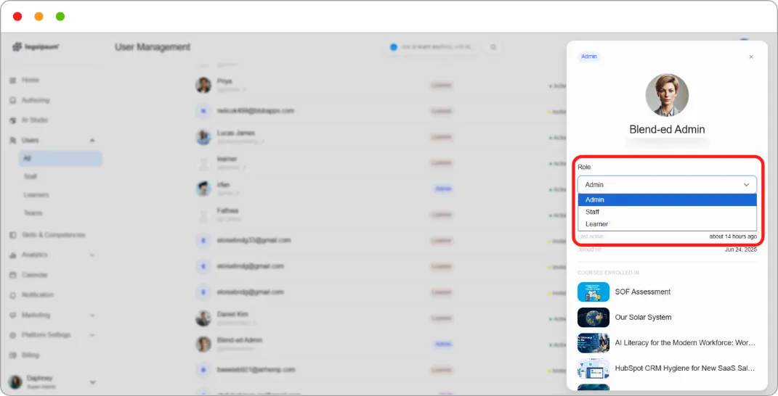Click the 'about 14 hours ago' value
This screenshot has width=778, height=396.
733,236
